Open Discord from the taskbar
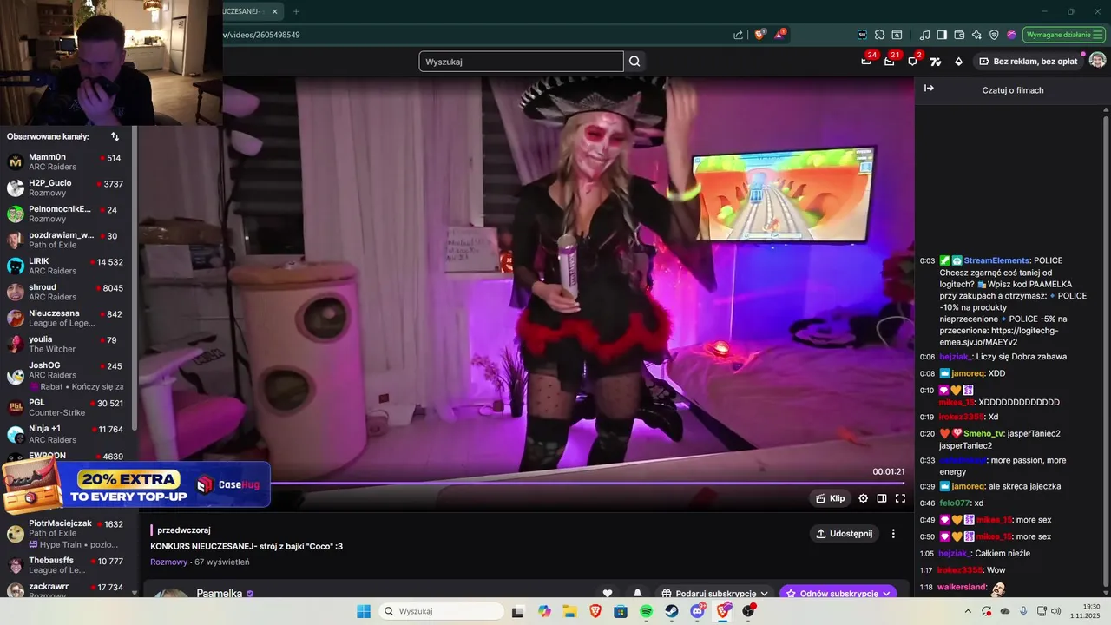Viewport: 1111px width, 625px height. tap(697, 611)
